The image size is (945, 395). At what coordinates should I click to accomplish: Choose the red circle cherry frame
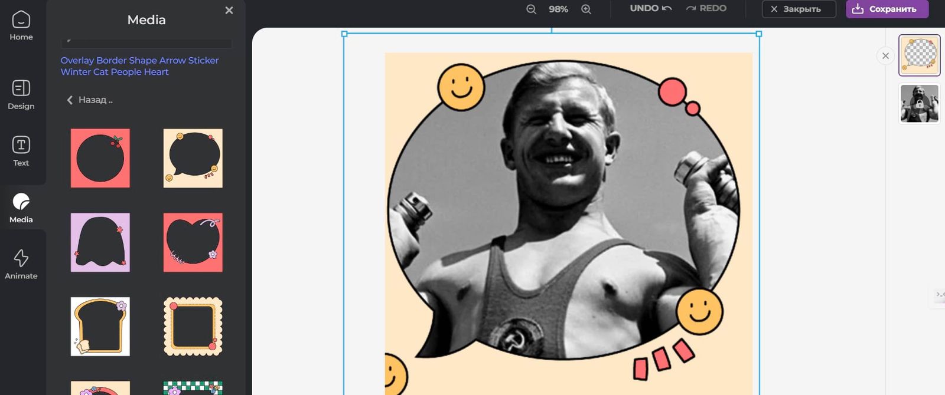[100, 158]
